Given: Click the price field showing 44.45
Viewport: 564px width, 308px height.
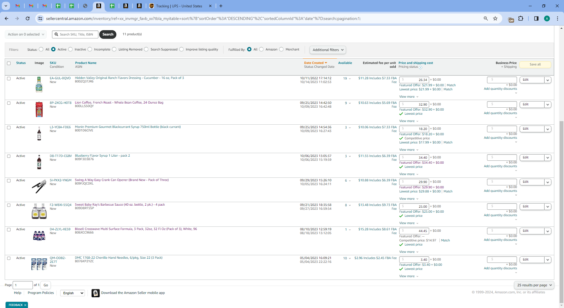Looking at the screenshot, I should pyautogui.click(x=414, y=231).
